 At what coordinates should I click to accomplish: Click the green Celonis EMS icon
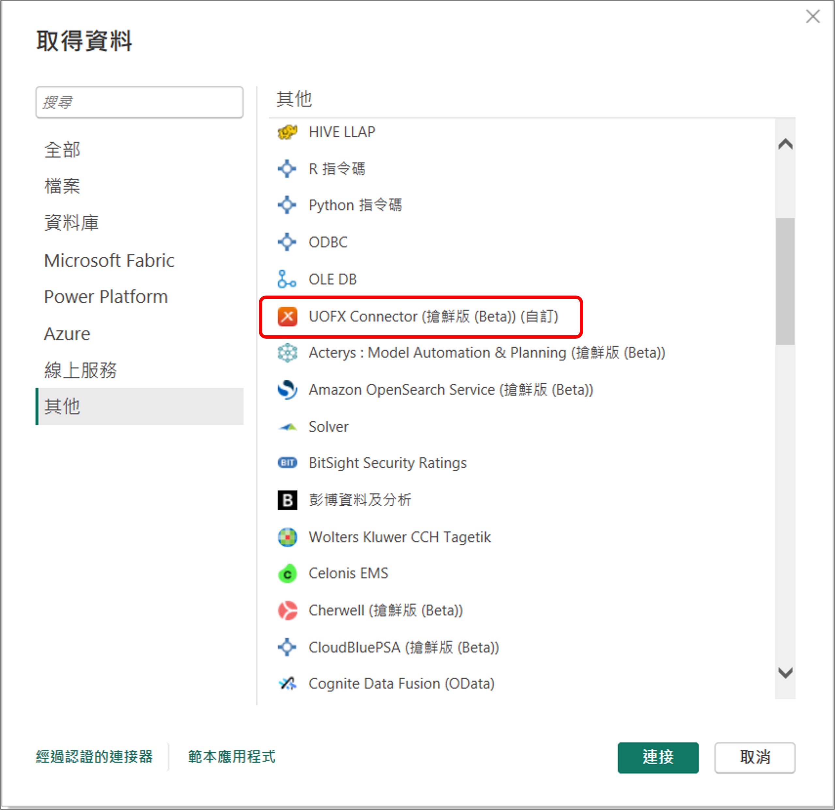click(287, 574)
